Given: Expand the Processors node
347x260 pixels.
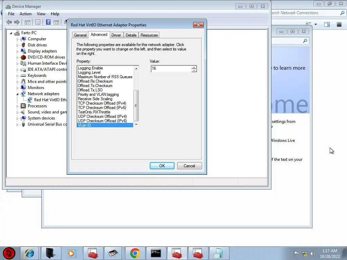Looking at the screenshot, I should pos(17,106).
